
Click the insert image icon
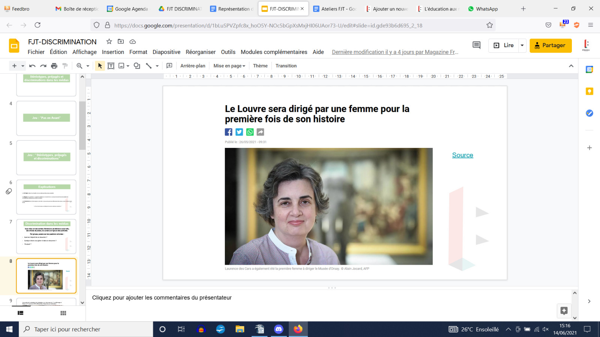coord(121,66)
